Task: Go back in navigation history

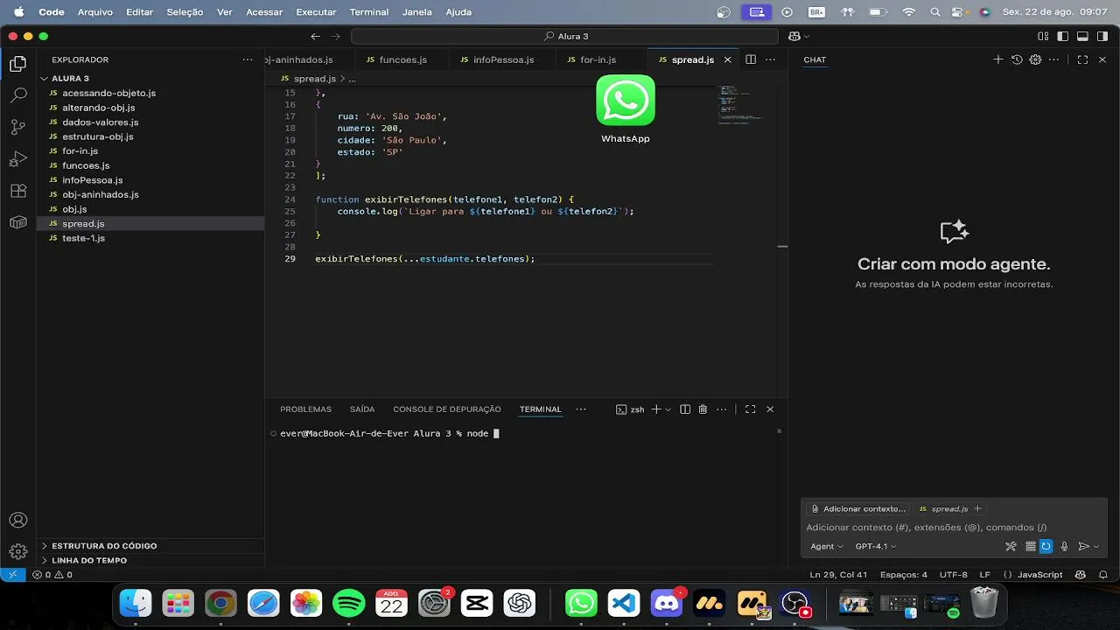Action: (316, 36)
